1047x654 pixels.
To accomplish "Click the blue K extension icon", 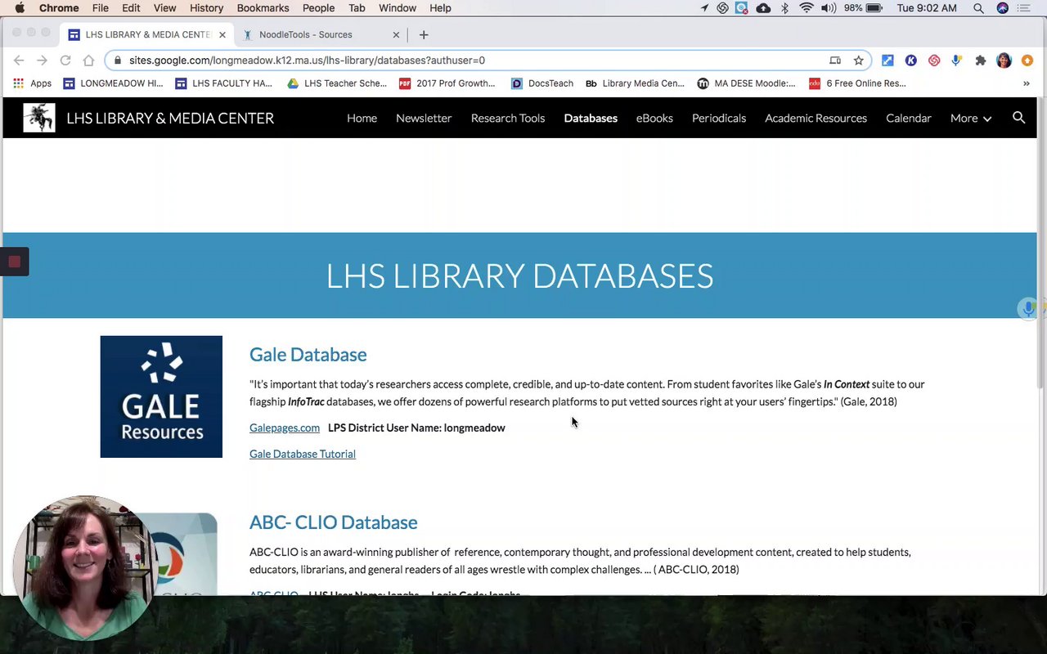I will [910, 60].
